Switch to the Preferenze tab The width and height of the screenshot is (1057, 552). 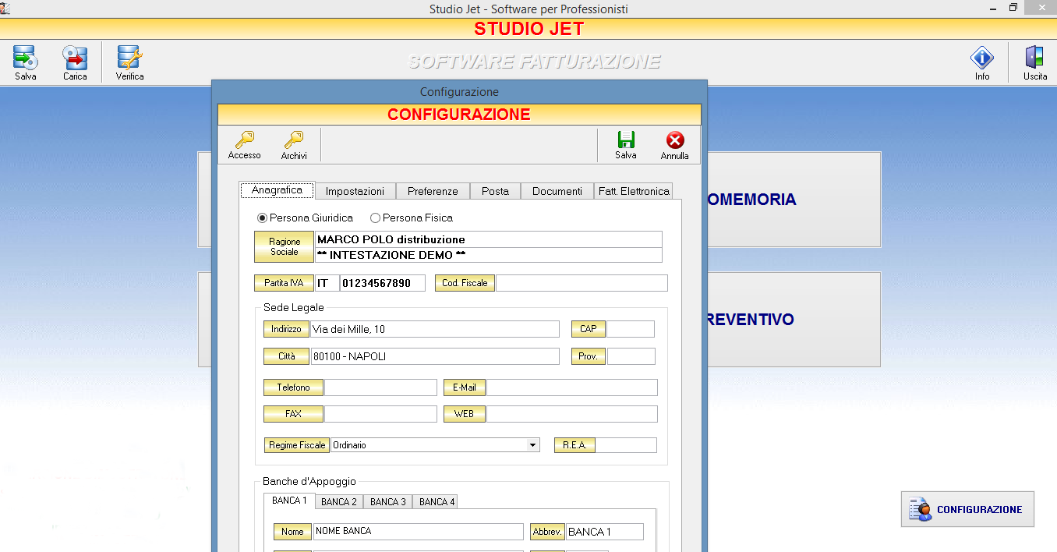[x=433, y=191]
